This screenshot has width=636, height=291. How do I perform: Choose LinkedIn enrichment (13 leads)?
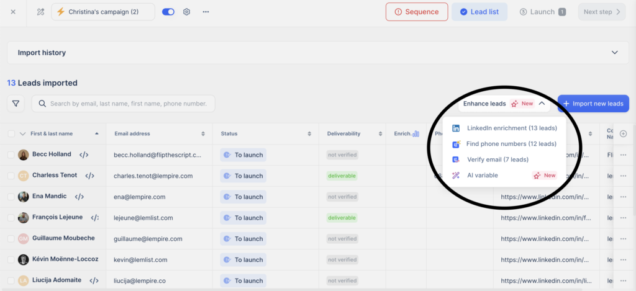511,128
